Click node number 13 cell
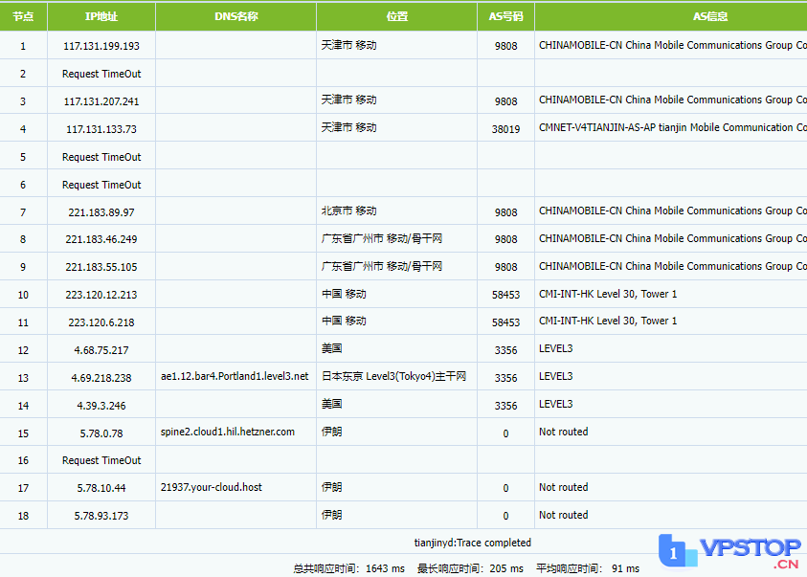Screen dimensions: 807x577 (x=23, y=378)
